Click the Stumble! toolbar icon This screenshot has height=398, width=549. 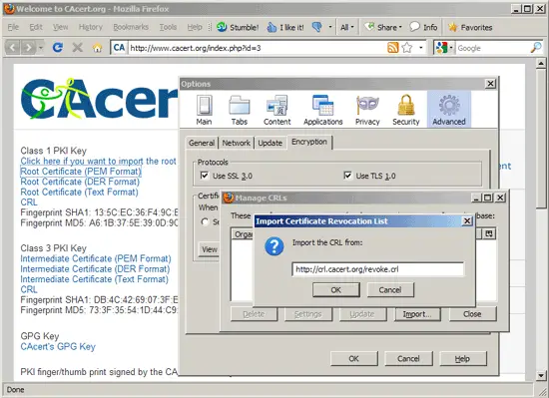(222, 27)
